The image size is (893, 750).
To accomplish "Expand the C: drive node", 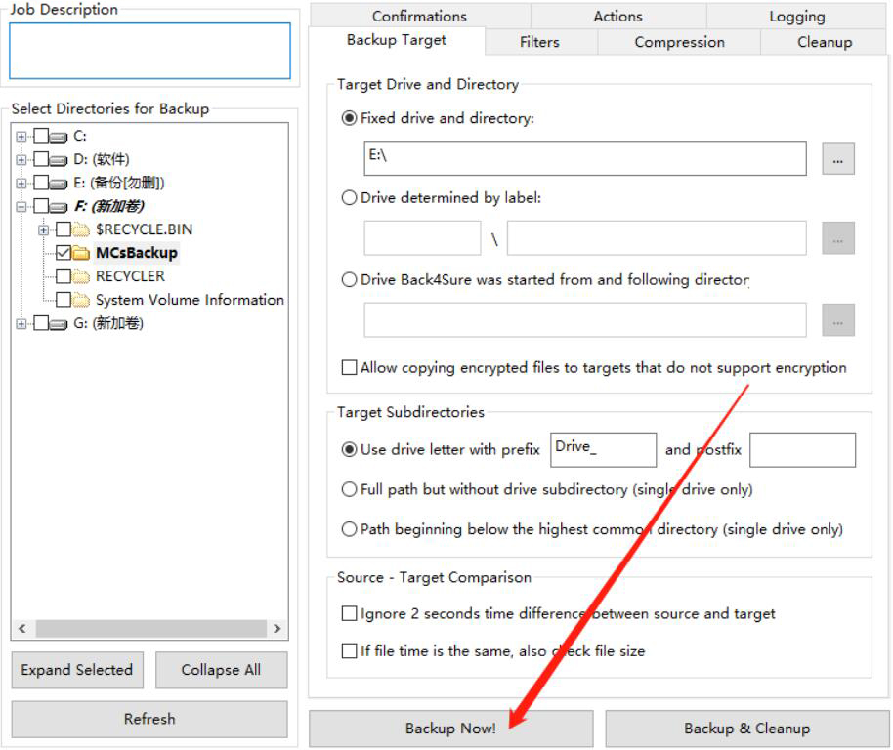I will 21,137.
